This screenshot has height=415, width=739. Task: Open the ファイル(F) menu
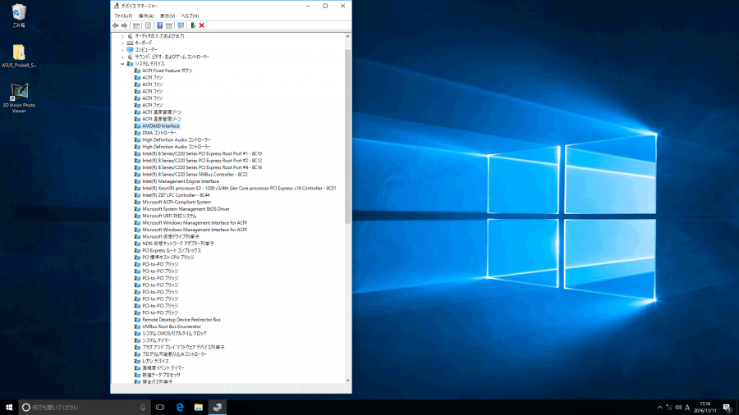(x=122, y=16)
